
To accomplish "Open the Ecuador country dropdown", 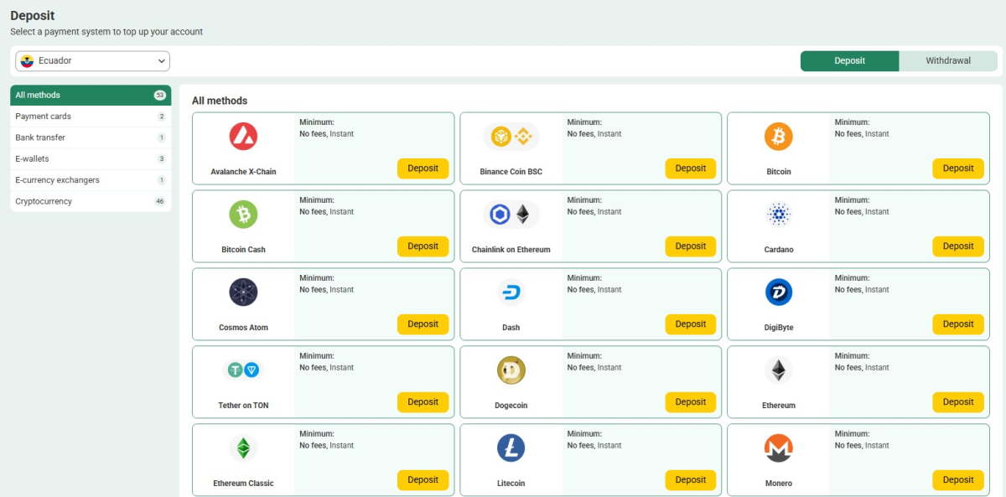I will (x=92, y=61).
